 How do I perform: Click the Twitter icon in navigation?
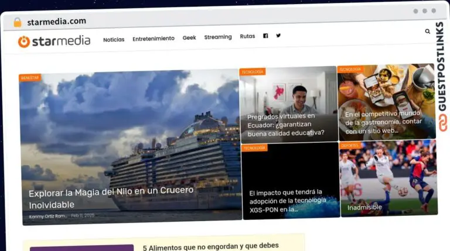278,36
